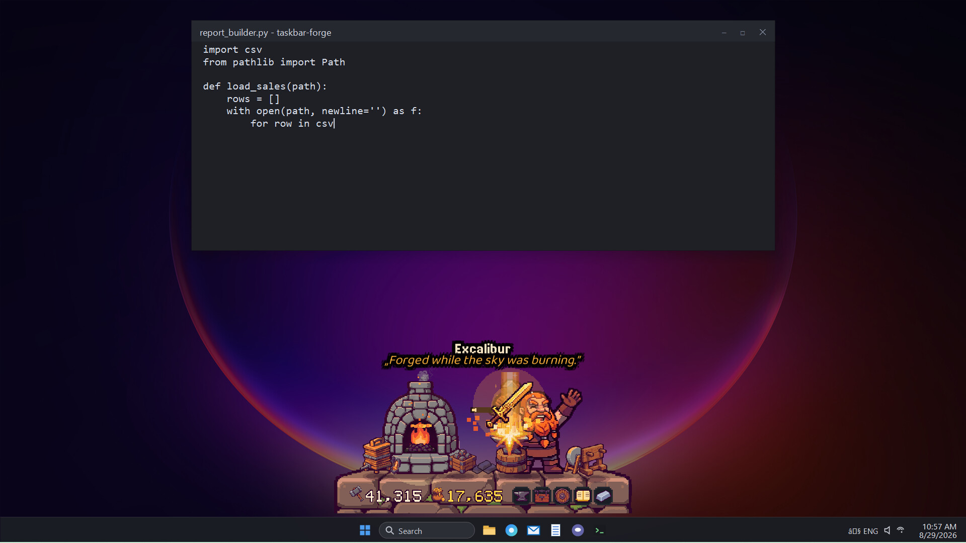Click the 'def load_sales(path):' line
This screenshot has width=966, height=543.
[265, 86]
